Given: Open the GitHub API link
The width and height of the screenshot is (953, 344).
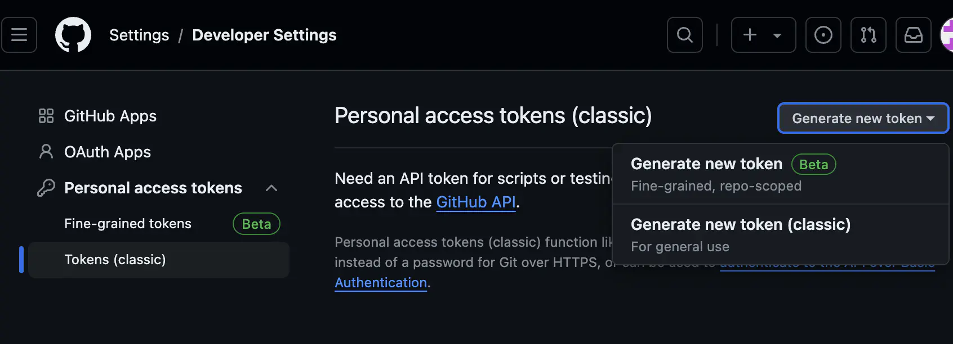Looking at the screenshot, I should coord(476,202).
